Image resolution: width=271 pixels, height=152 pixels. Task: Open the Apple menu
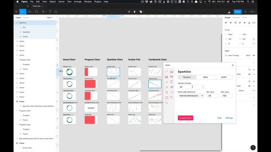pyautogui.click(x=17, y=2)
